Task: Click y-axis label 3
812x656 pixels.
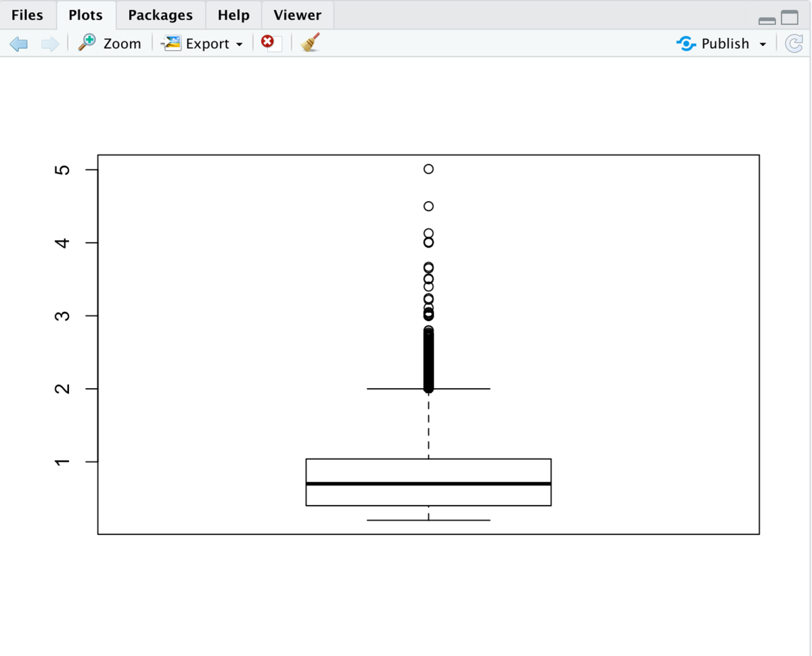Action: point(63,316)
